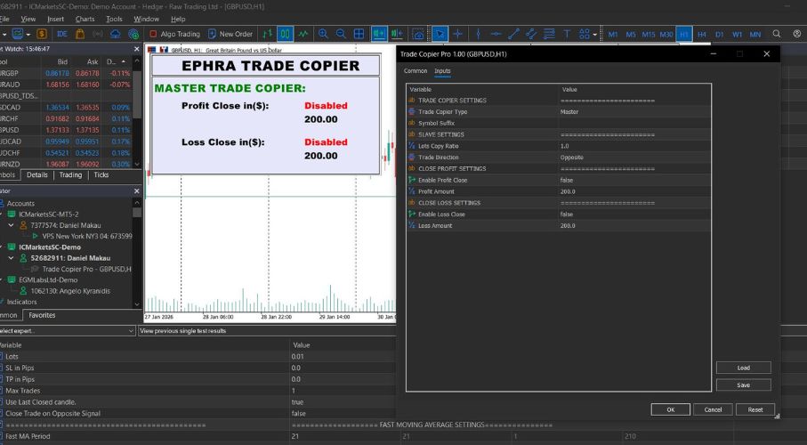Select the arrow cursor tool
The width and height of the screenshot is (807, 445).
(439, 34)
